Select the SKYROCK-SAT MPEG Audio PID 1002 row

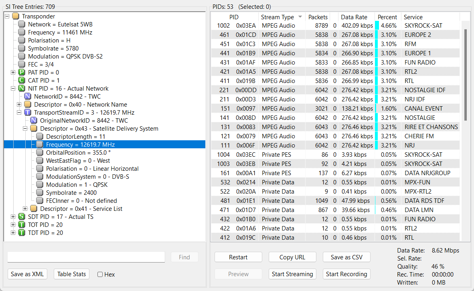pyautogui.click(x=335, y=26)
